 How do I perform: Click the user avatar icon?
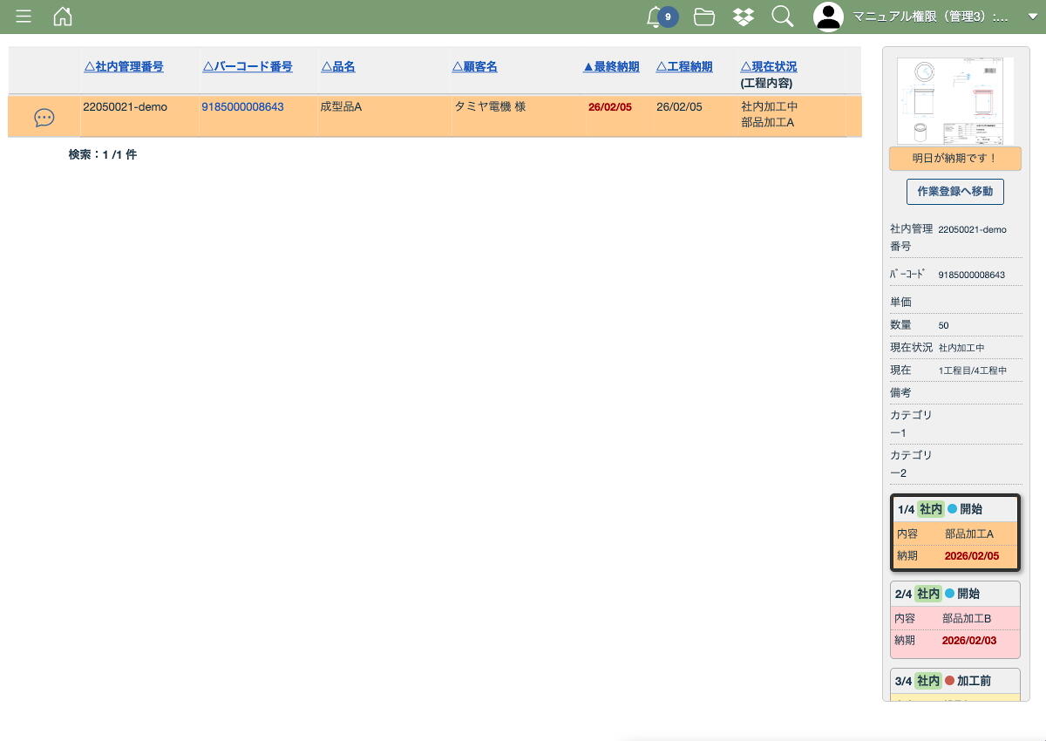tap(828, 17)
